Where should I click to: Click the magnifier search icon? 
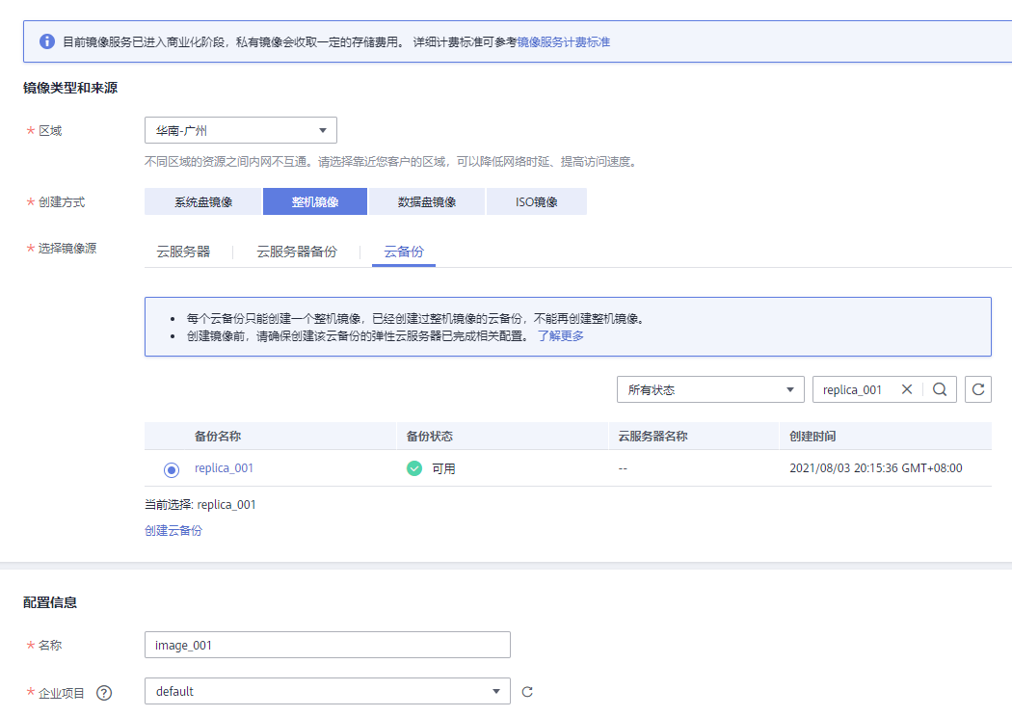940,389
